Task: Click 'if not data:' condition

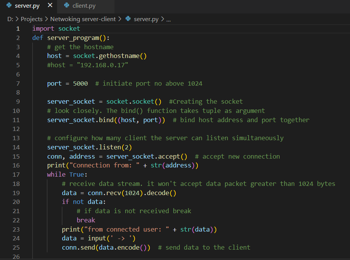Action: [84, 202]
